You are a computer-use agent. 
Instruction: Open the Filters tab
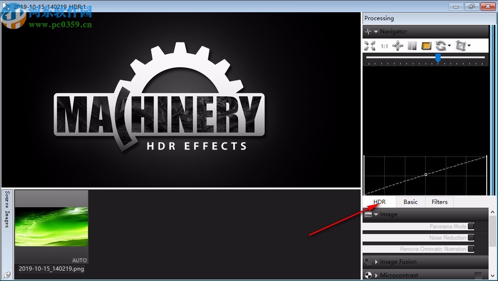click(x=439, y=202)
